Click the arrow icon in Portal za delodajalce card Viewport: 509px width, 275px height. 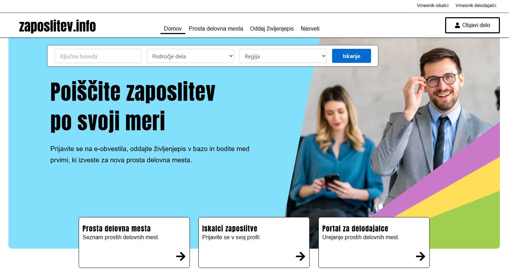point(421,256)
